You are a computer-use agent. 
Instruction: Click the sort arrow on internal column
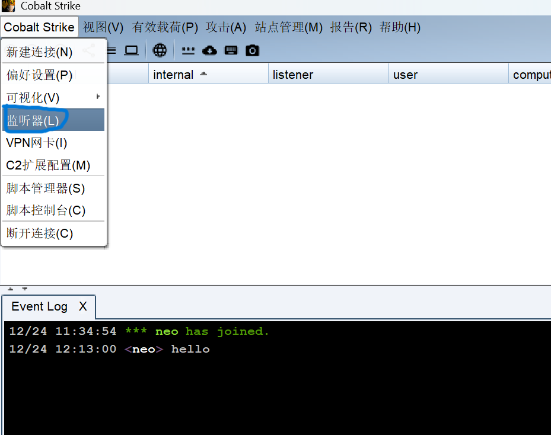pyautogui.click(x=203, y=73)
